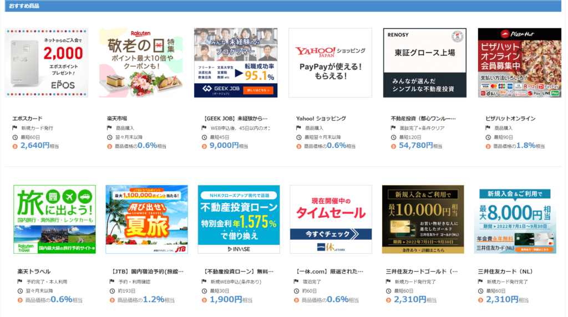Click the エポスカード title link
Screen dimensions: 568x317
click(x=27, y=119)
